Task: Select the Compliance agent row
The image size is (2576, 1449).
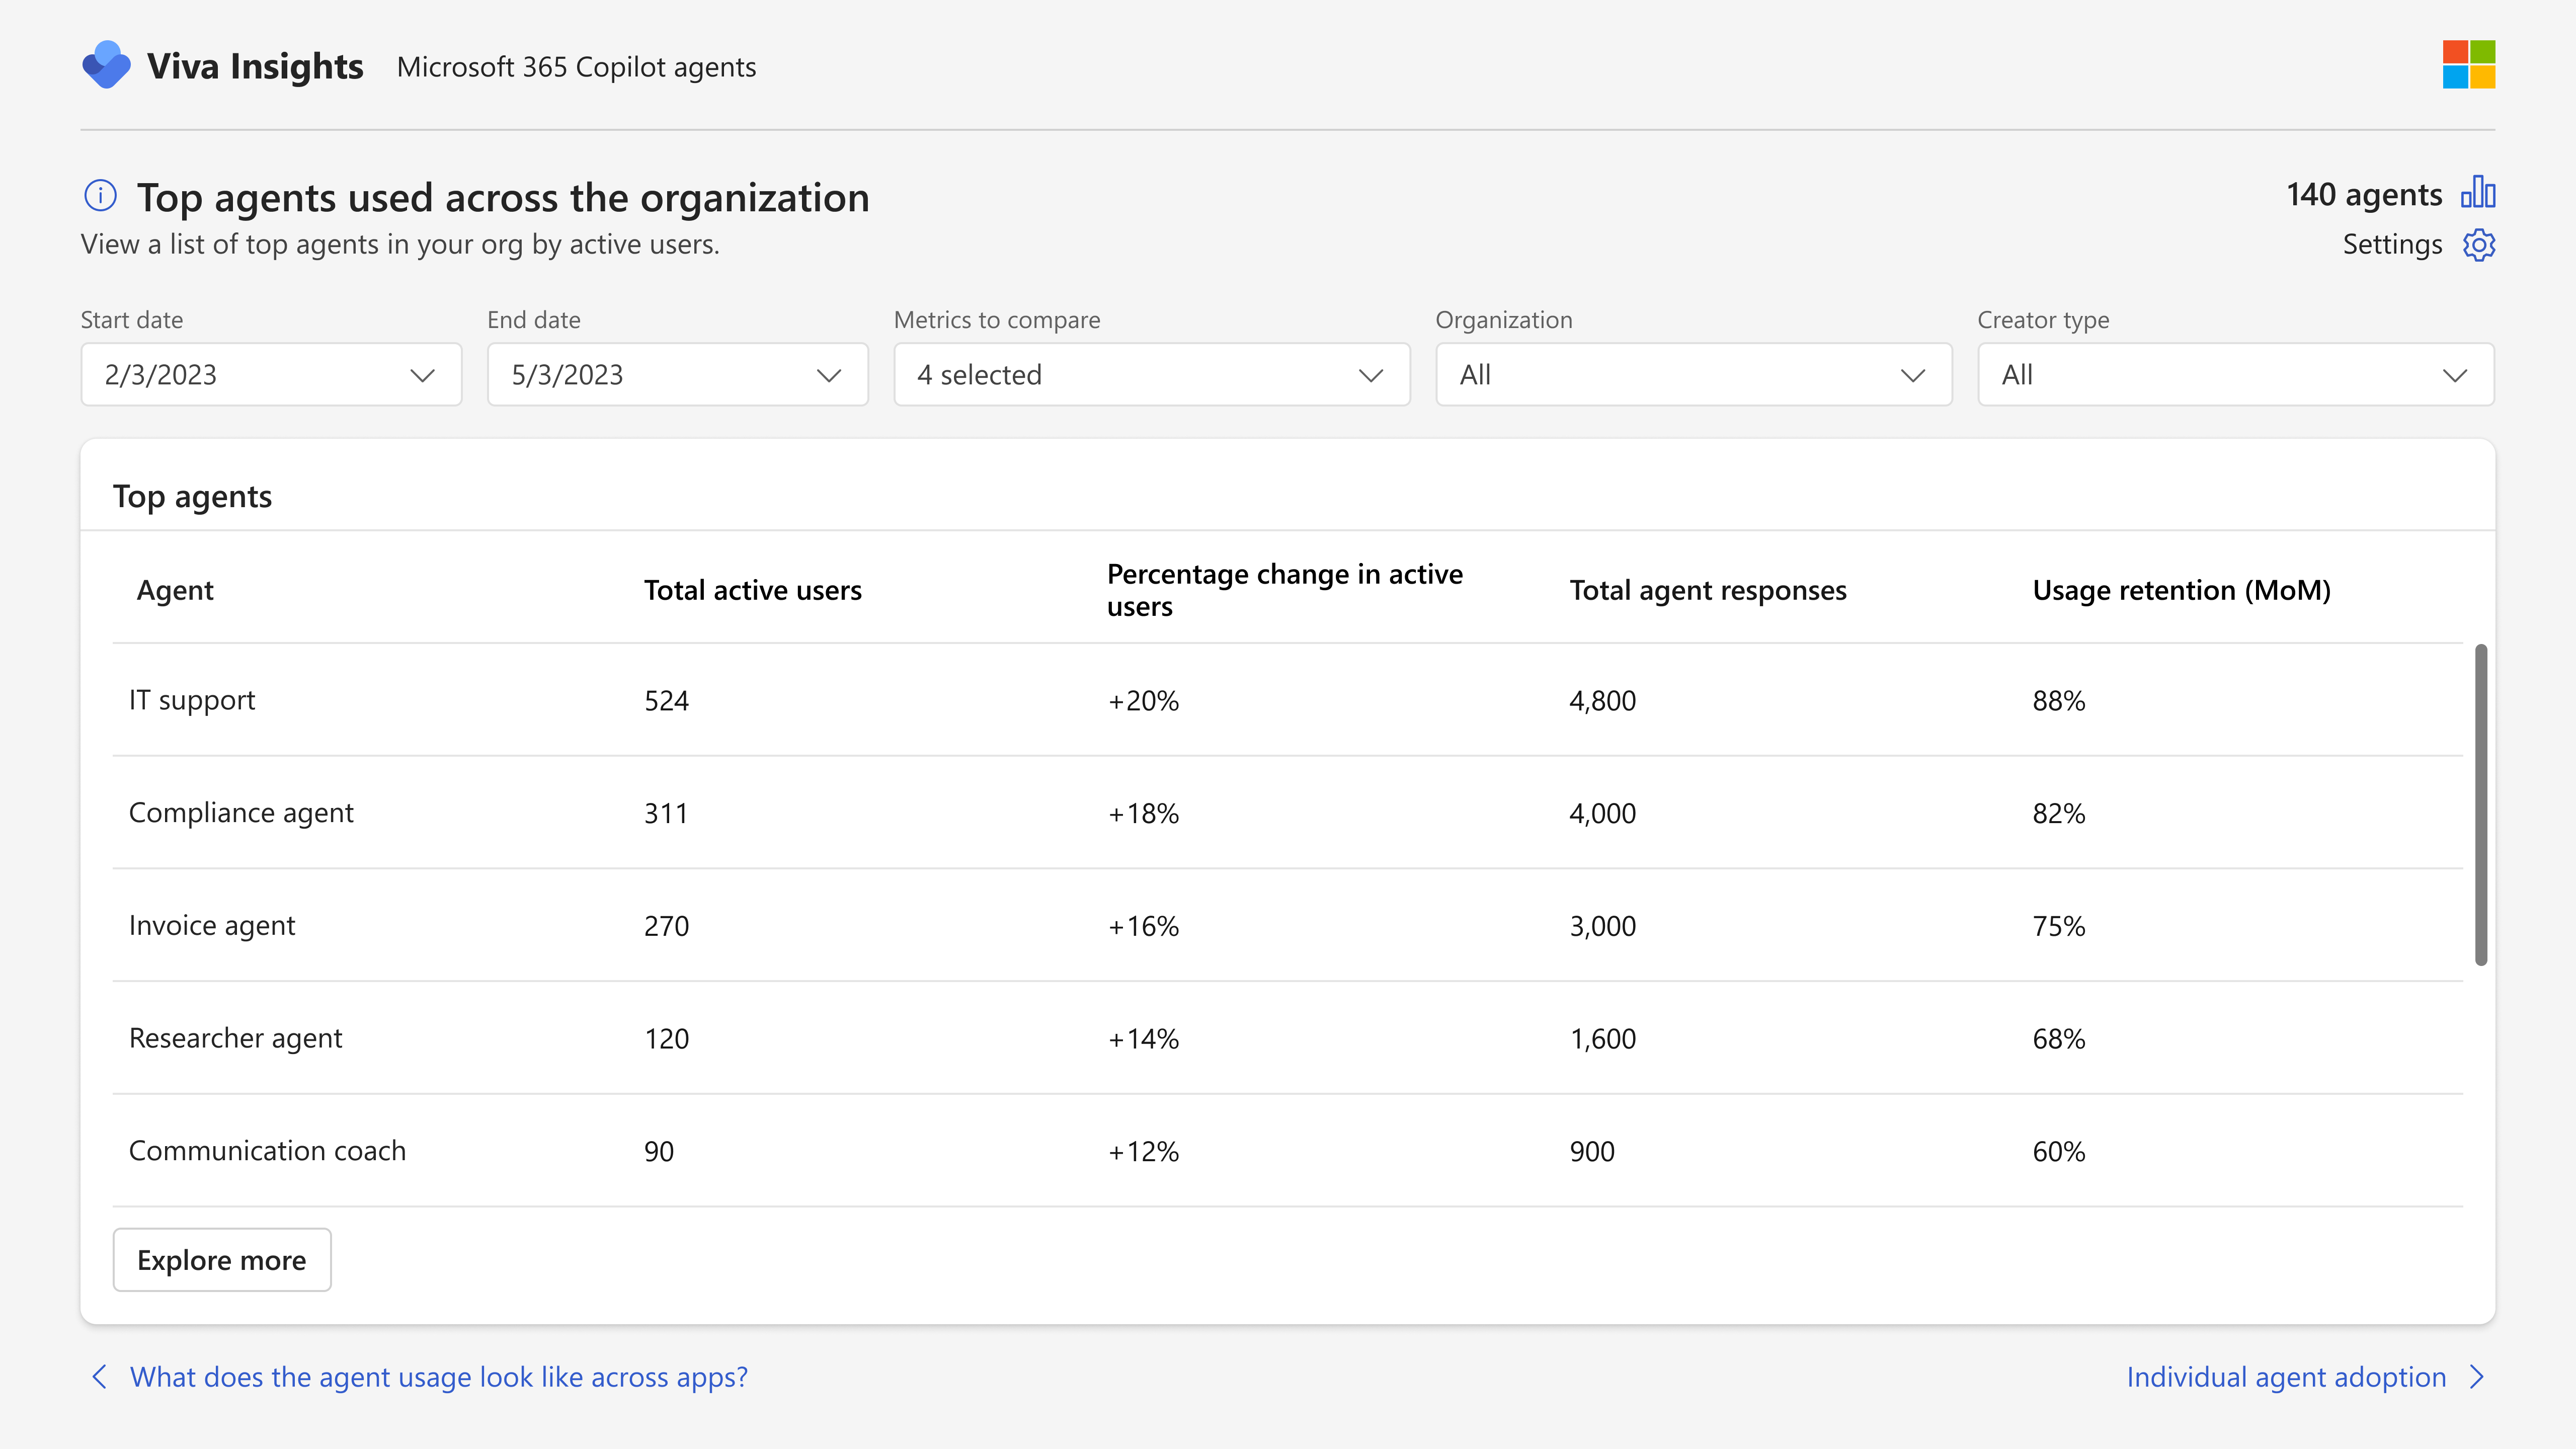Action: click(1288, 813)
